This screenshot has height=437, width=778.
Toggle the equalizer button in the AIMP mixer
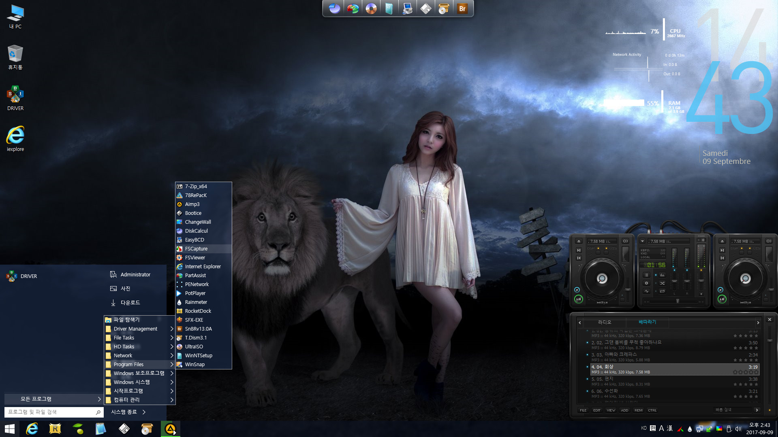(662, 275)
